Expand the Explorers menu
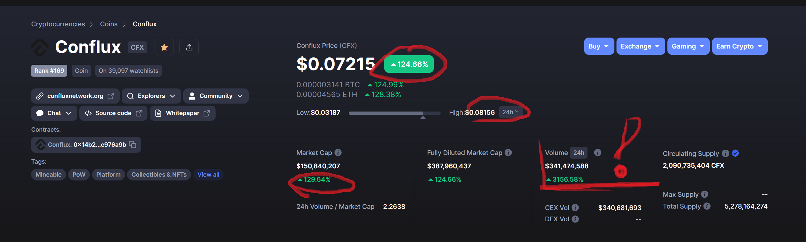806x242 pixels. [x=151, y=96]
